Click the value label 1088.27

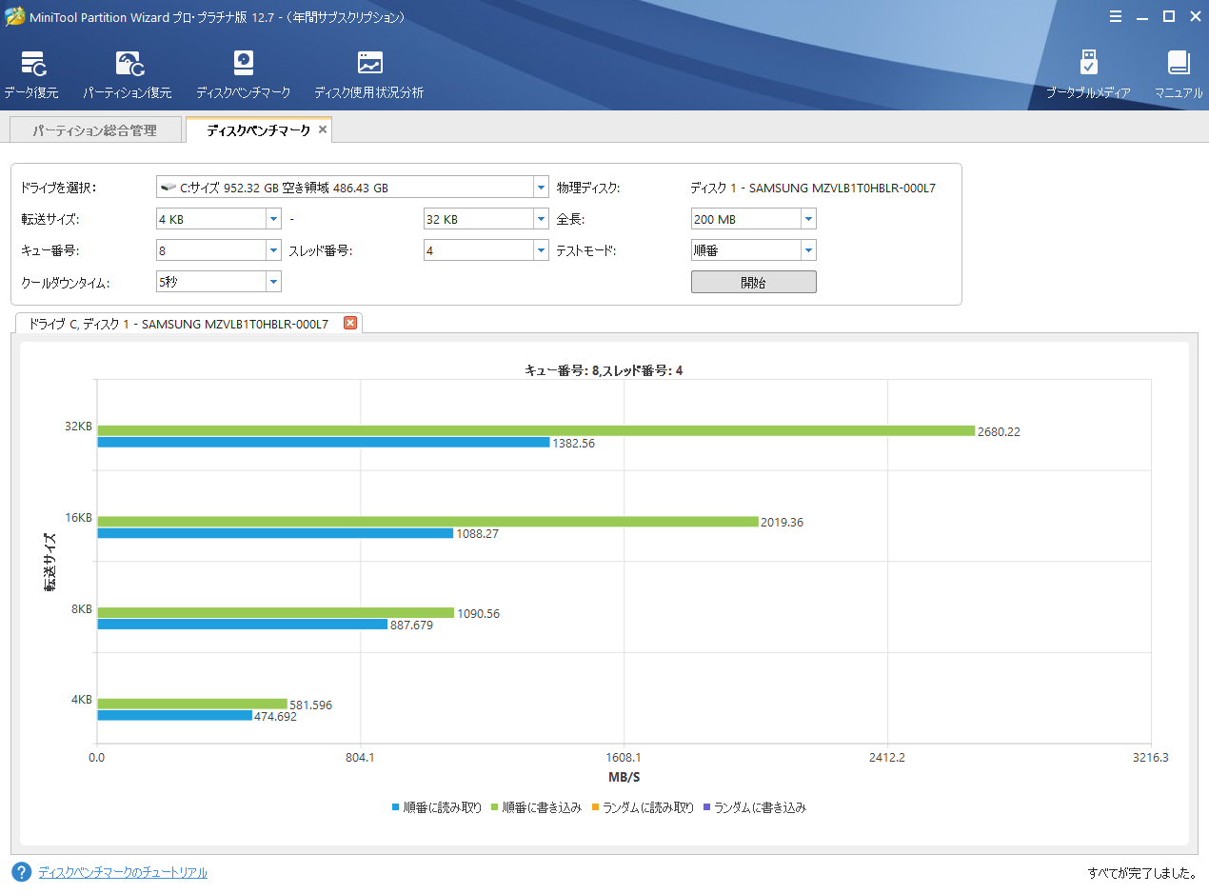coord(477,534)
